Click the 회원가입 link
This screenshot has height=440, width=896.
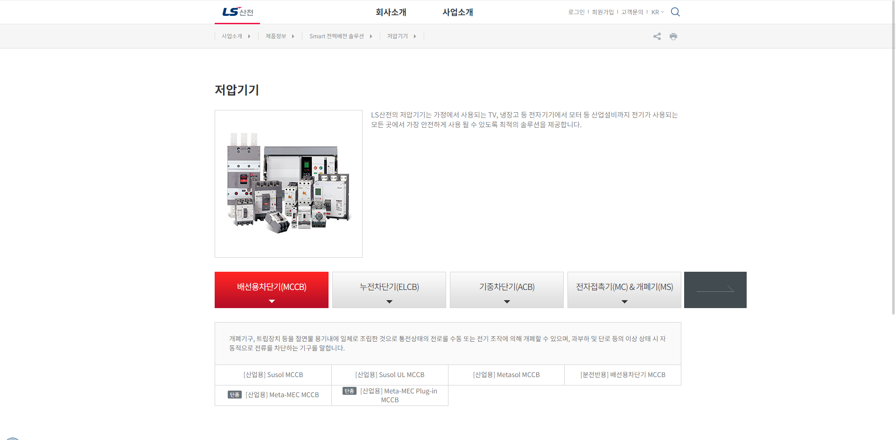602,12
